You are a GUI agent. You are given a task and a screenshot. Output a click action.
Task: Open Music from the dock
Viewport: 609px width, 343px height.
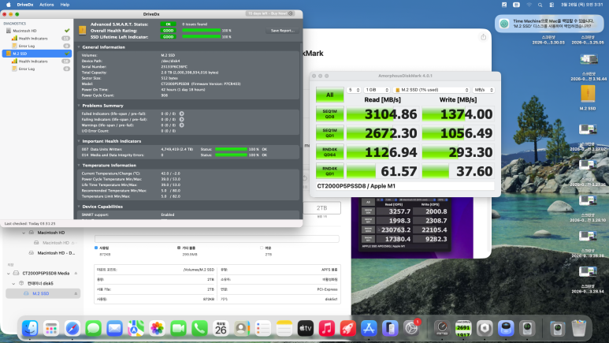click(x=327, y=329)
